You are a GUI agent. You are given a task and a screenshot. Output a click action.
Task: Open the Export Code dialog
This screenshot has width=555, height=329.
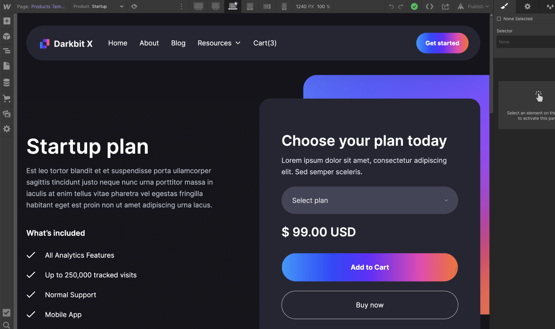tap(429, 6)
